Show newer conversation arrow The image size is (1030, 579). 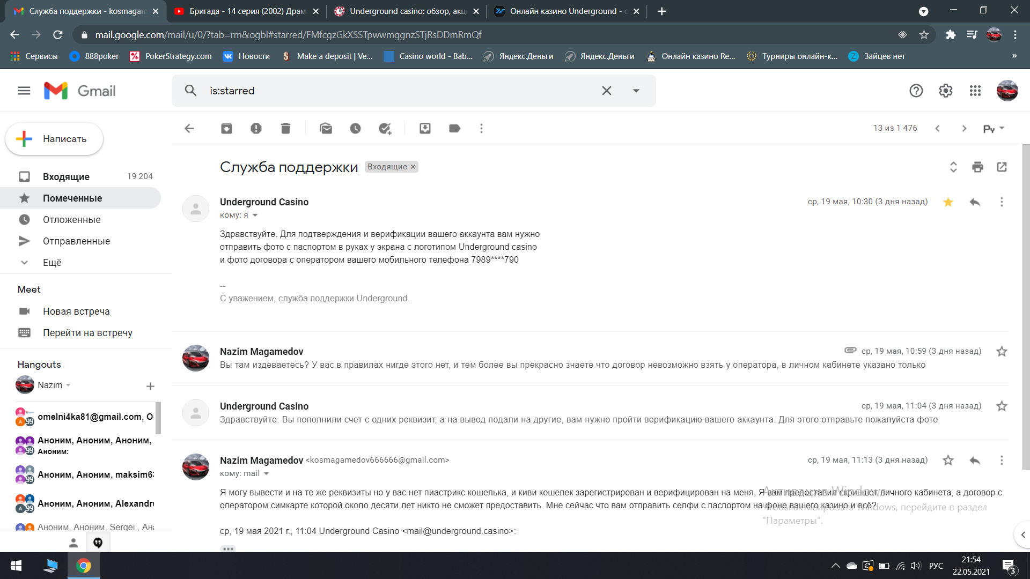coord(937,128)
